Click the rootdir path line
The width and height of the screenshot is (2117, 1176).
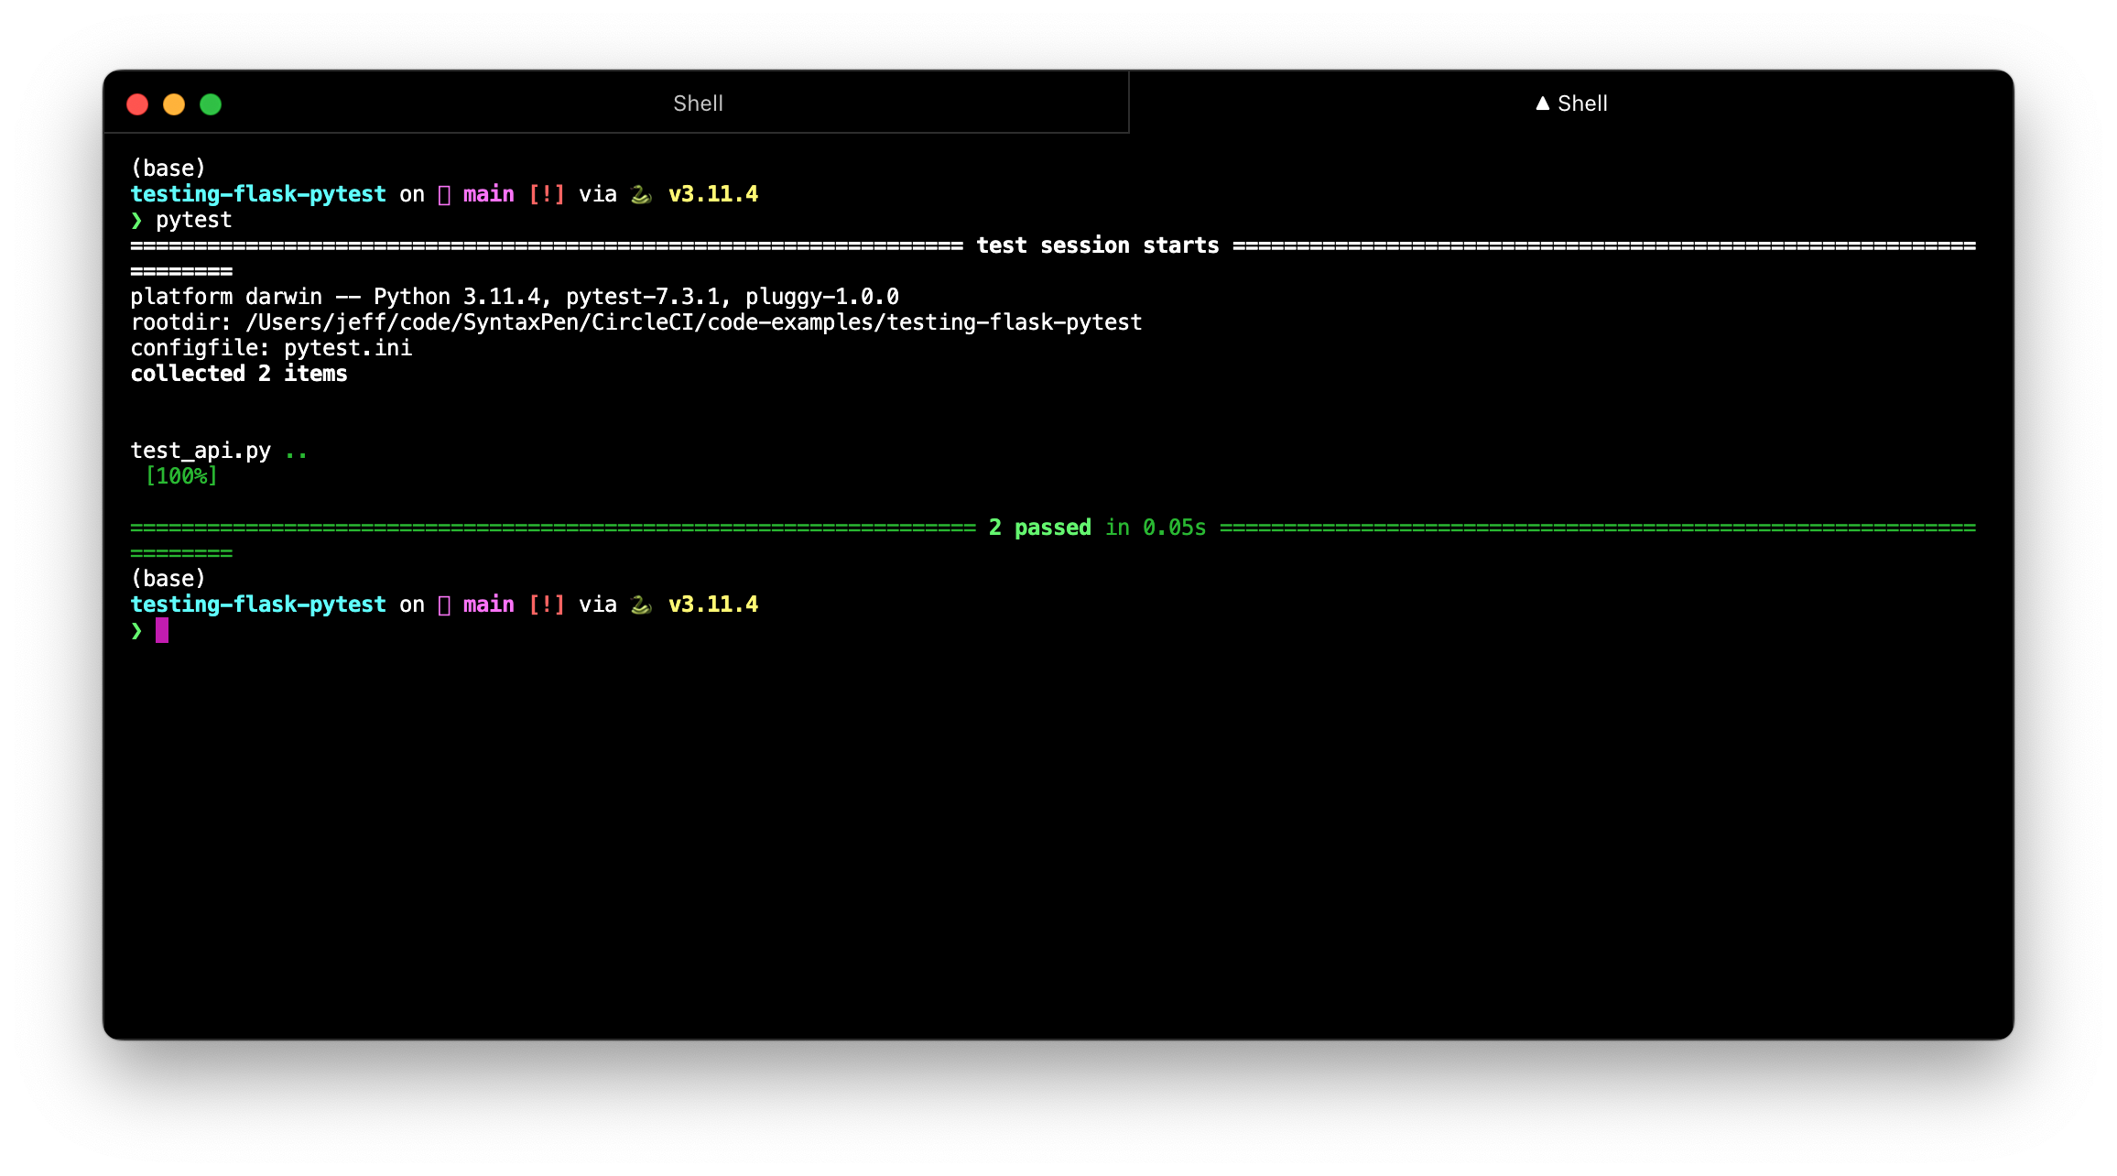click(635, 322)
